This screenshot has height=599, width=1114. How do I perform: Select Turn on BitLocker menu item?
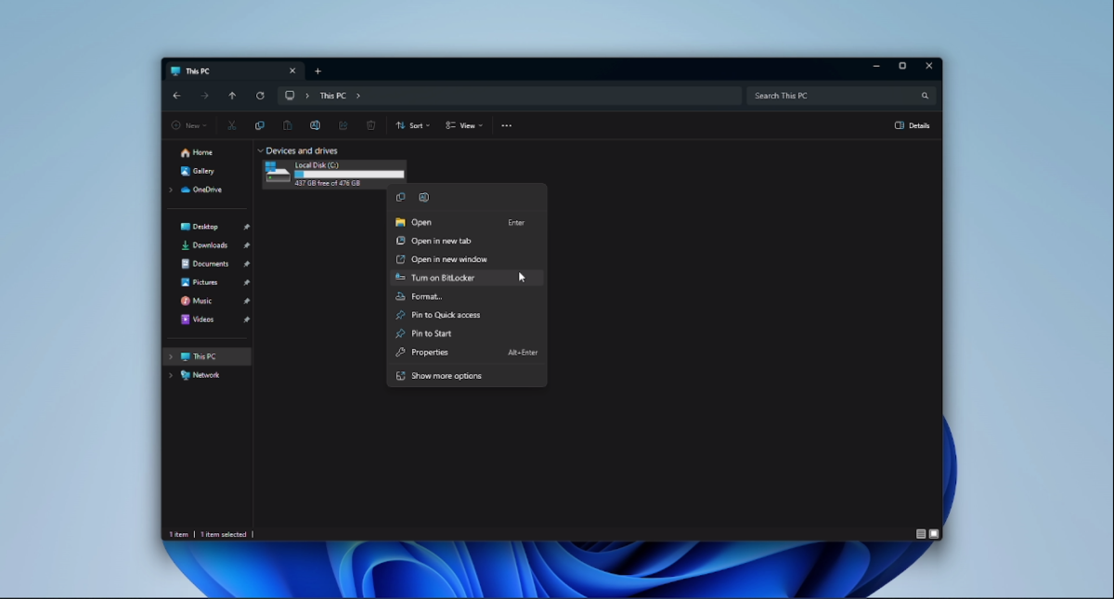[x=443, y=278]
